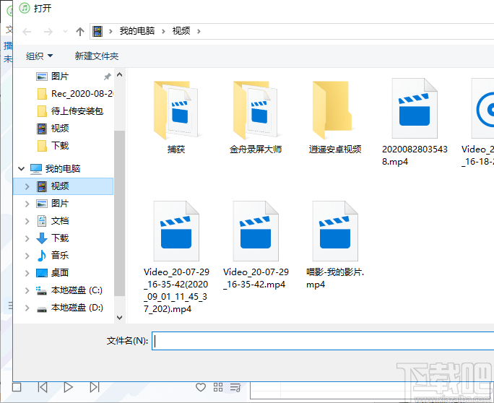Select the partially visible Video_16-18 file
The height and width of the screenshot is (403, 494).
coord(478,122)
